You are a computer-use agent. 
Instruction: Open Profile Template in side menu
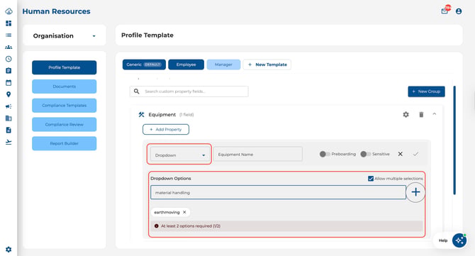[x=65, y=67]
